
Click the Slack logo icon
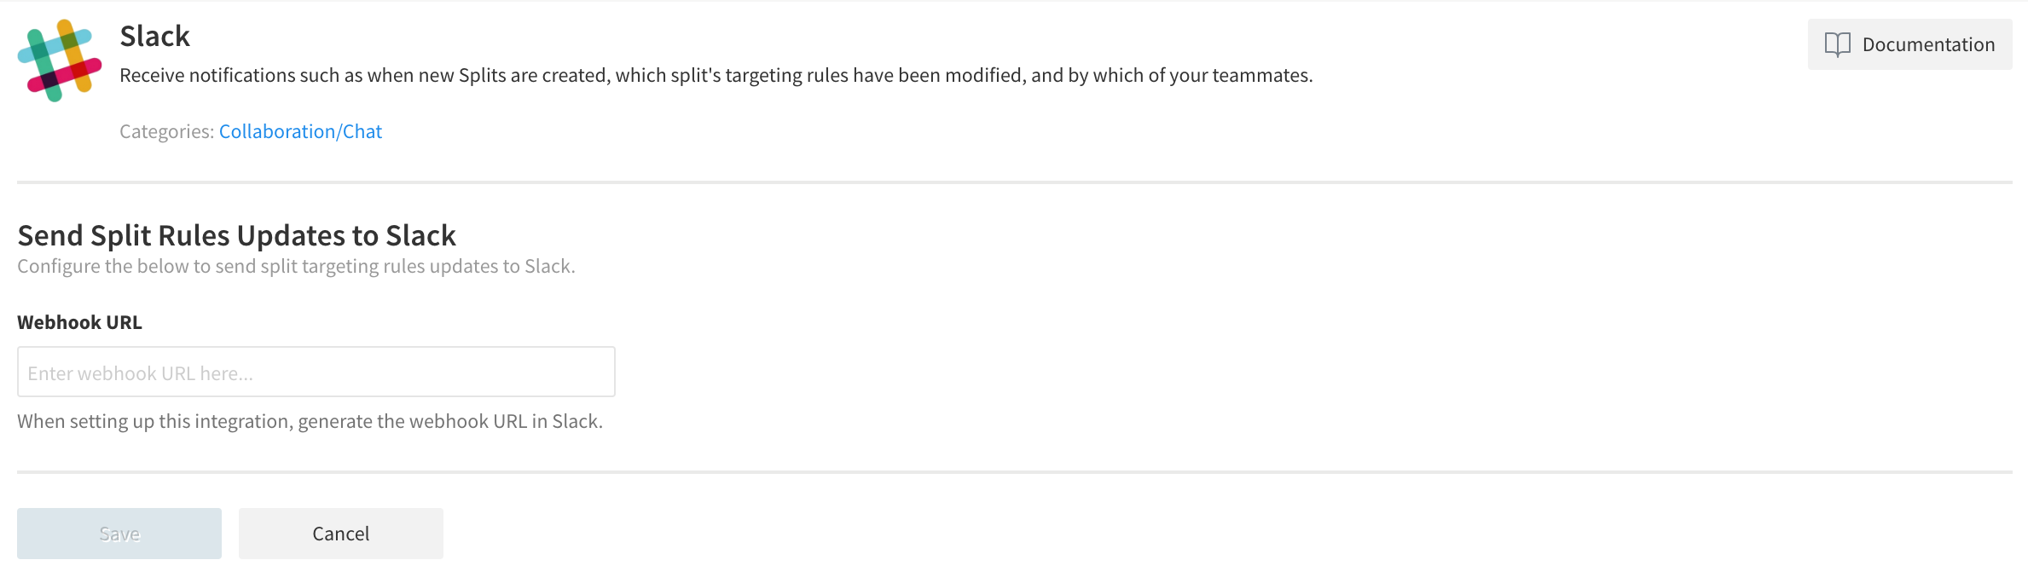[x=60, y=61]
